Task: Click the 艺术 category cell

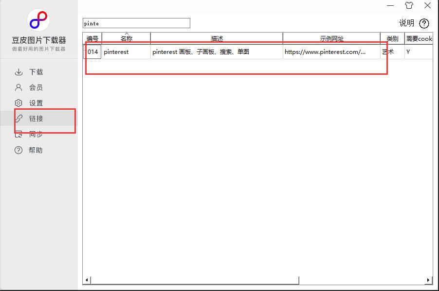Action: [392, 51]
